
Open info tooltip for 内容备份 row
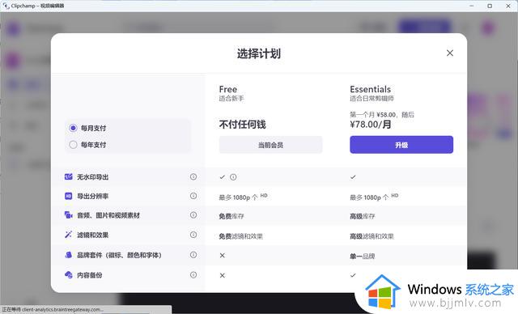coord(193,274)
